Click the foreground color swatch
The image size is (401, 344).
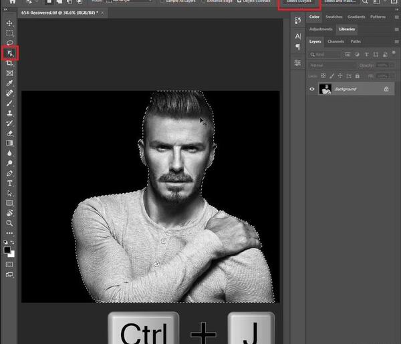pyautogui.click(x=7, y=250)
